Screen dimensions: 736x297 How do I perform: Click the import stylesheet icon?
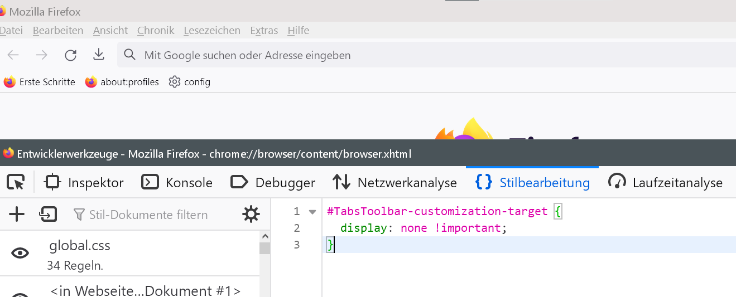pyautogui.click(x=48, y=214)
